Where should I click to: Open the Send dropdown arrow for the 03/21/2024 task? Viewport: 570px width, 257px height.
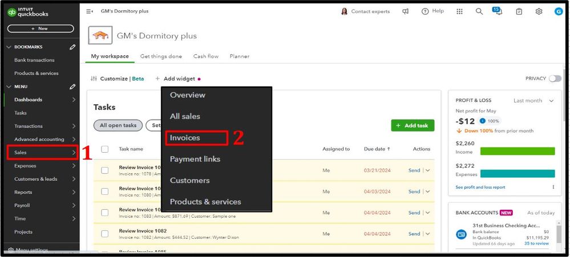427,170
